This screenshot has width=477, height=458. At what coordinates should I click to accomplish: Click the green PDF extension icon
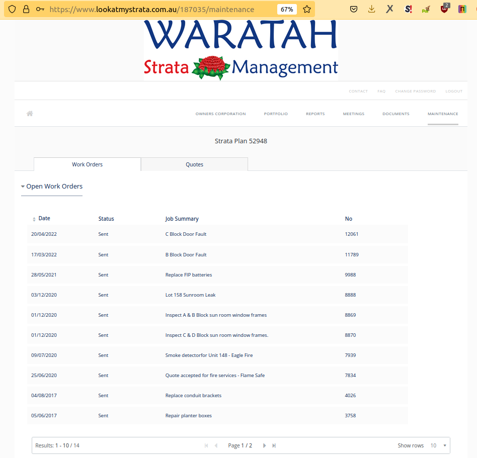click(426, 10)
